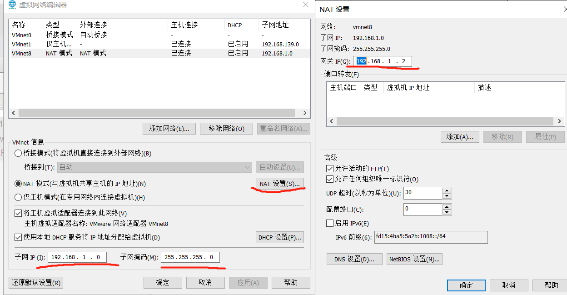Image resolution: width=567 pixels, height=295 pixels.
Task: Click the 移除(R) port forwarding button
Action: coord(502,137)
